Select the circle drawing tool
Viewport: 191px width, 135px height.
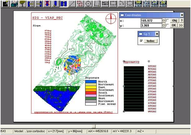[x=88, y=4]
